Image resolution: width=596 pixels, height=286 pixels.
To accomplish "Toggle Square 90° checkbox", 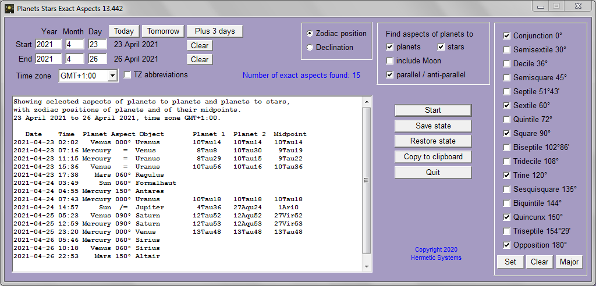I will pyautogui.click(x=507, y=133).
